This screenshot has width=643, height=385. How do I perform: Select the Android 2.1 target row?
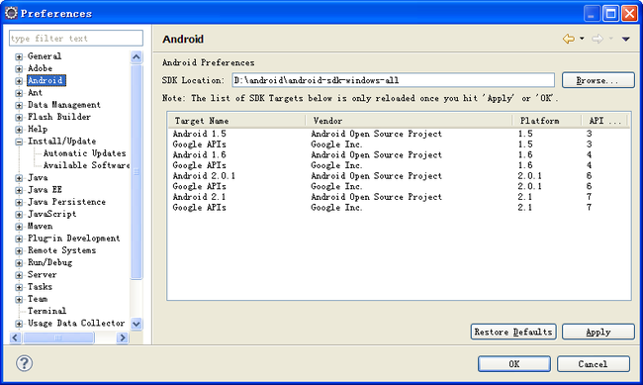[399, 197]
